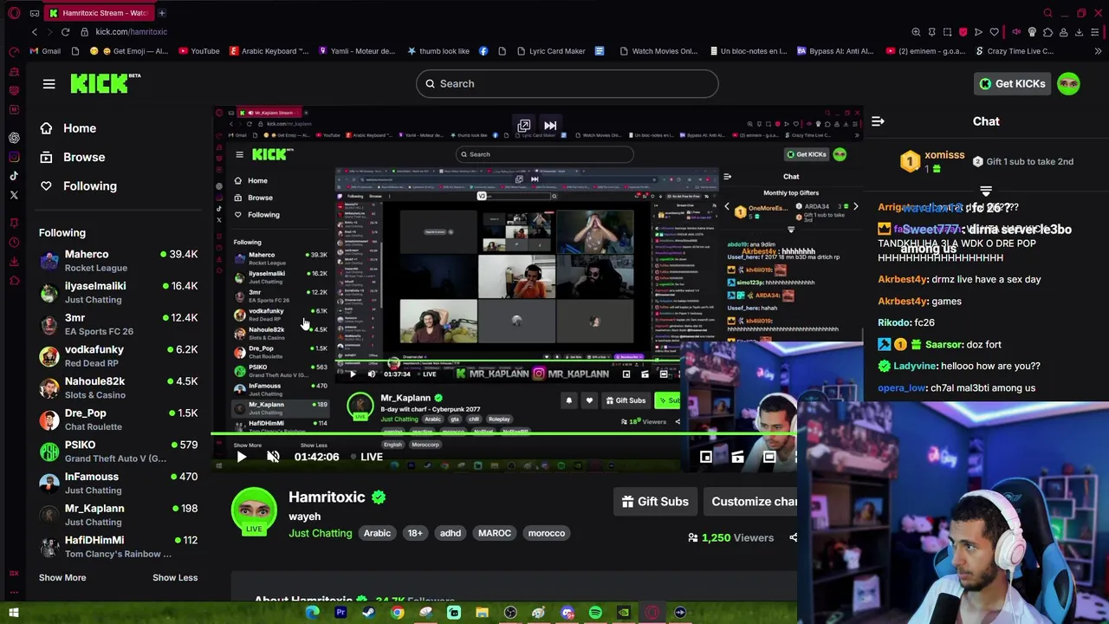Open the 3mr channel
Viewport: 1109px width, 624px height.
tap(119, 324)
